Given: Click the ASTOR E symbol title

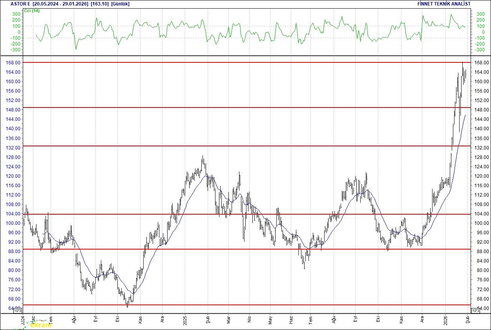Looking at the screenshot, I should click(21, 4).
